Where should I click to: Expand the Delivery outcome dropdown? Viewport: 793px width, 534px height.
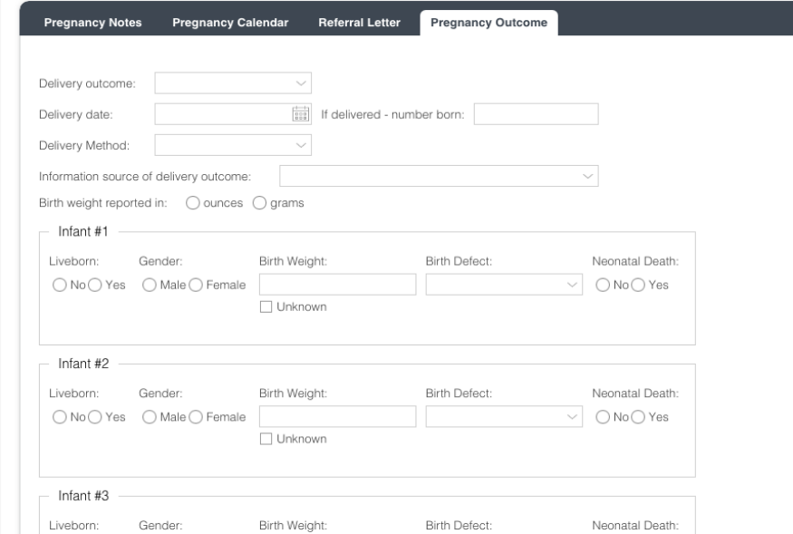coord(233,83)
